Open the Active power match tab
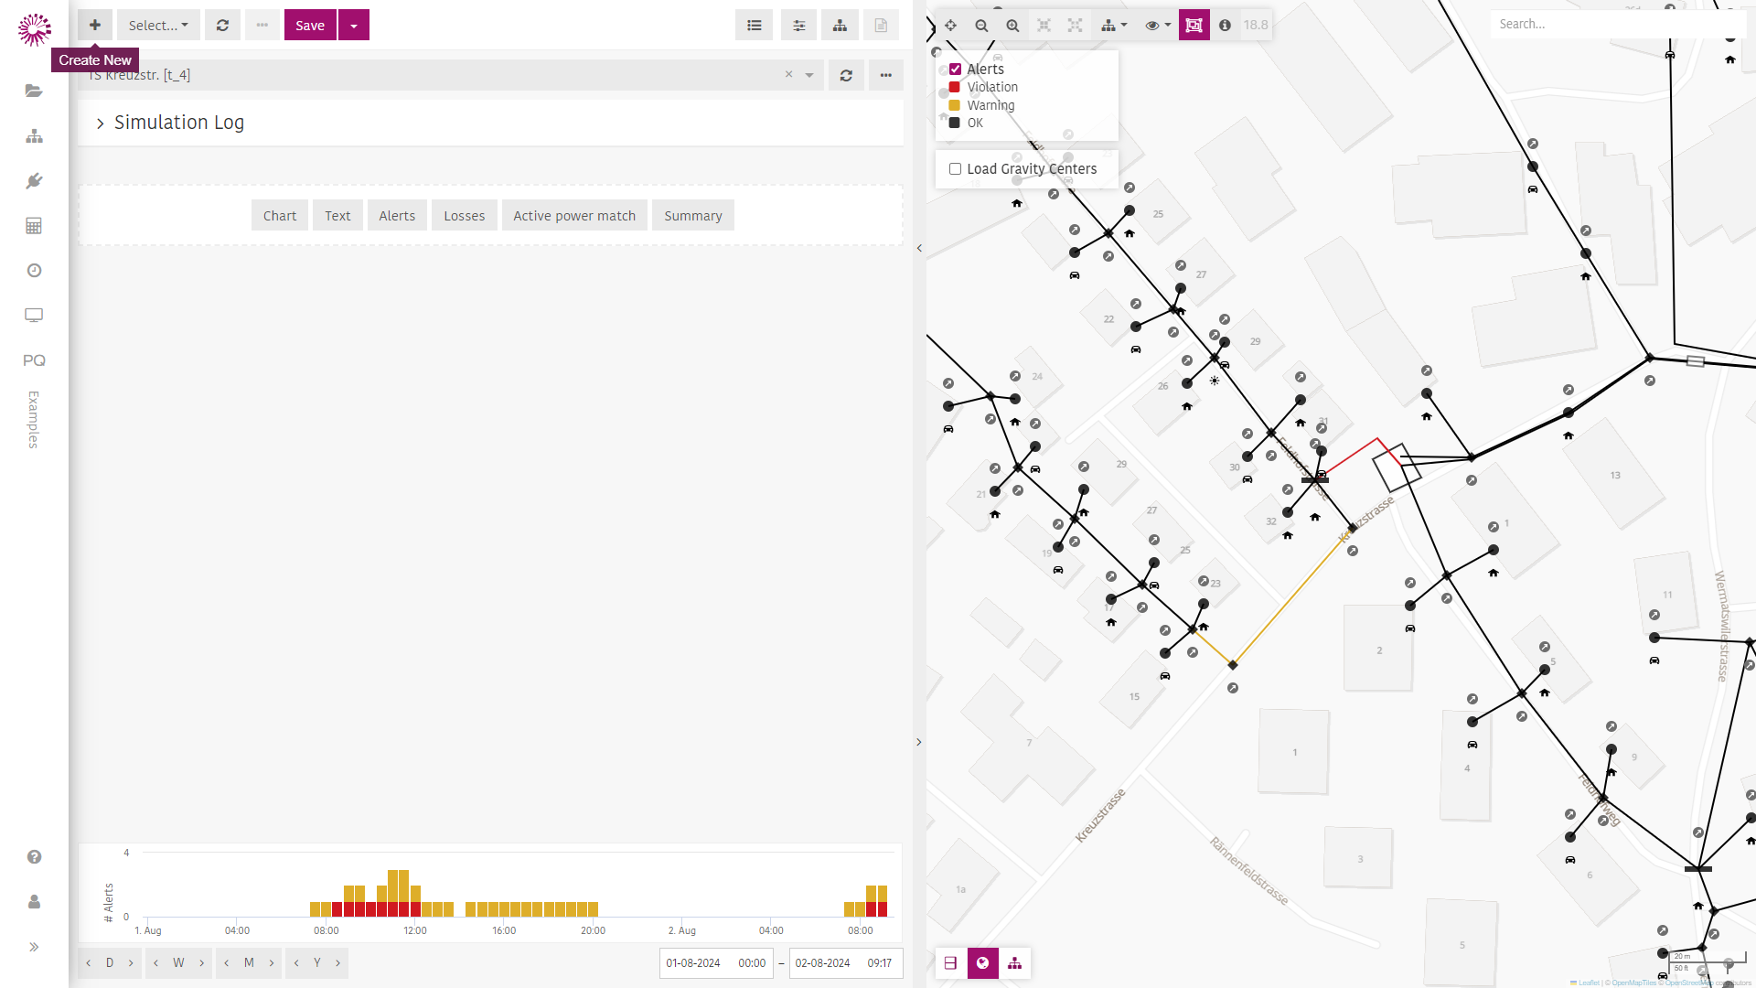This screenshot has height=988, width=1756. pos(574,216)
